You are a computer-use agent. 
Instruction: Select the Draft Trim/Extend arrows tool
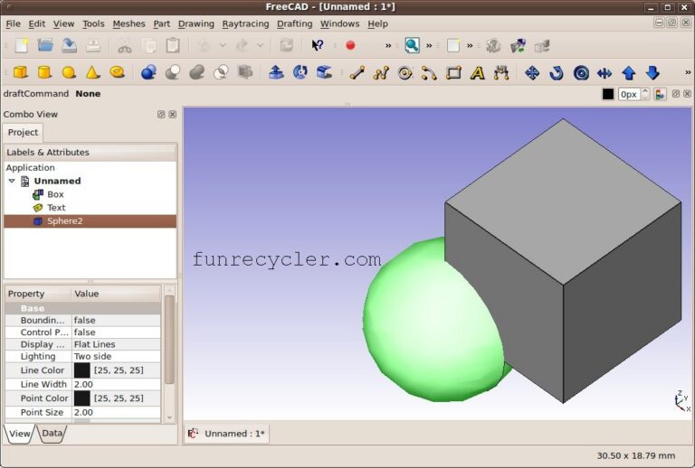point(605,73)
